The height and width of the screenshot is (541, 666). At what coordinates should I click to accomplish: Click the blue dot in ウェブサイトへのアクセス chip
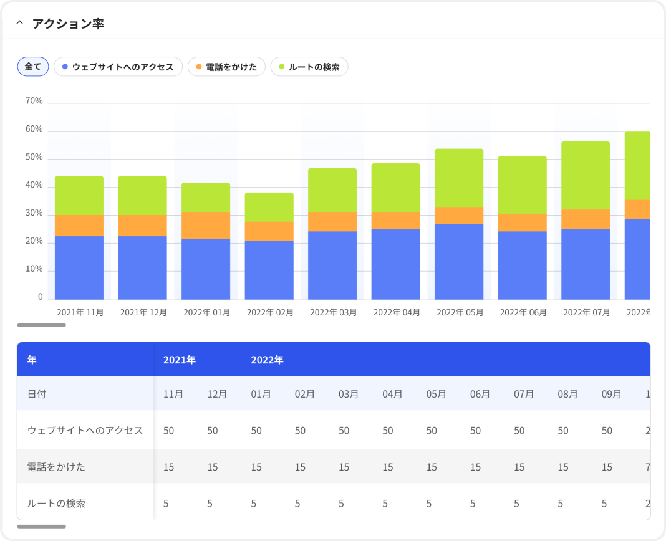tap(65, 67)
